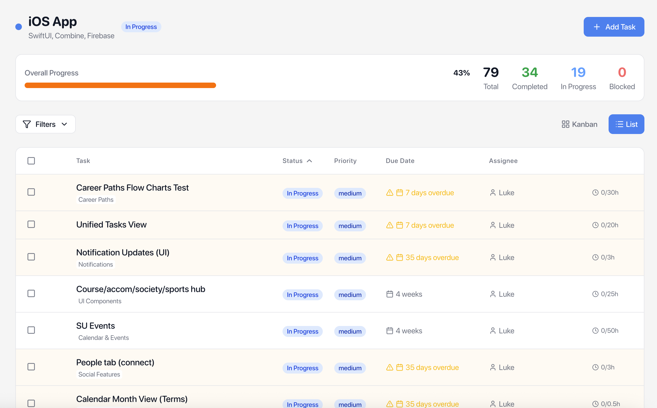Screen dimensions: 657x408
Task: Click the filter funnel icon
Action: click(27, 124)
